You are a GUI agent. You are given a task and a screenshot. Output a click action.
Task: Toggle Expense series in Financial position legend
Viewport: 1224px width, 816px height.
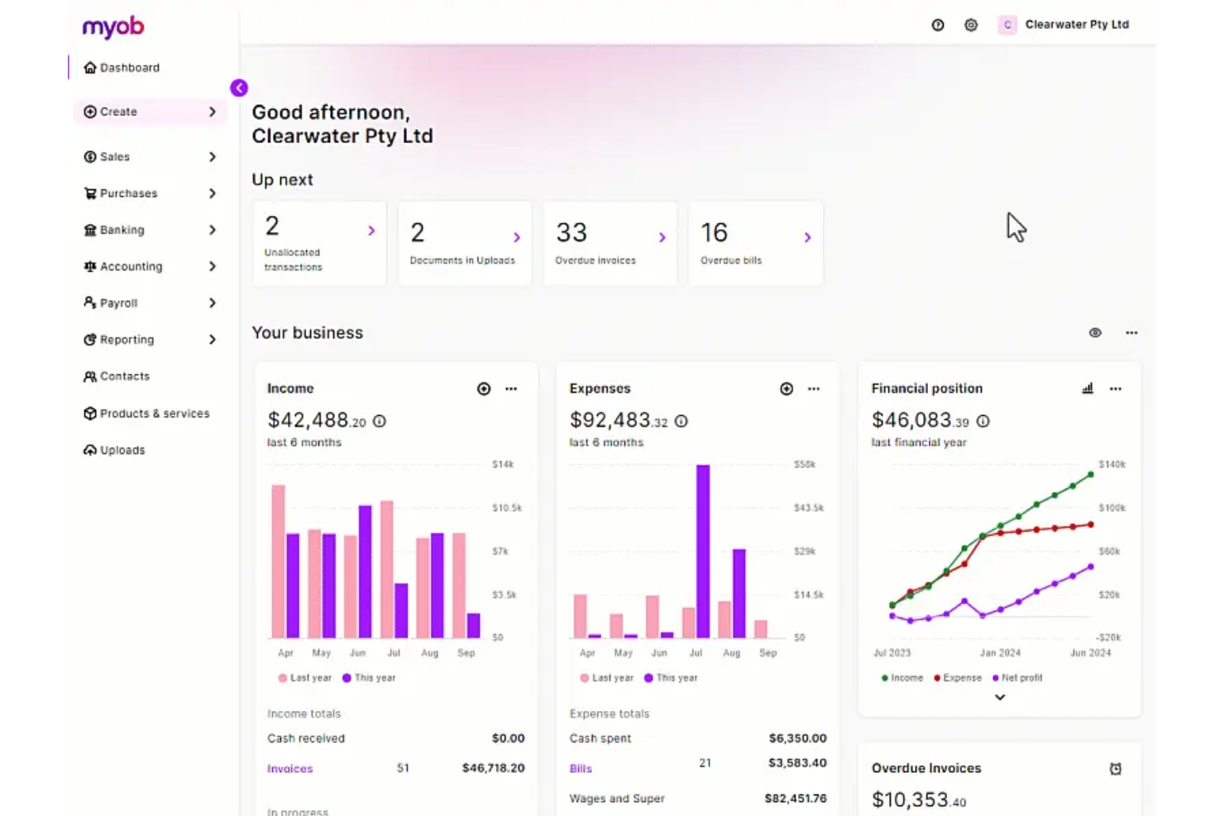(x=958, y=678)
